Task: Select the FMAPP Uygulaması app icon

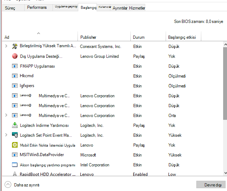Action: (x=14, y=66)
